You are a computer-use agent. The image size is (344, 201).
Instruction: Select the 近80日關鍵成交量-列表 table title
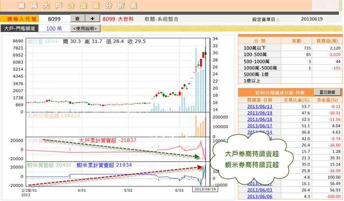coord(280,93)
